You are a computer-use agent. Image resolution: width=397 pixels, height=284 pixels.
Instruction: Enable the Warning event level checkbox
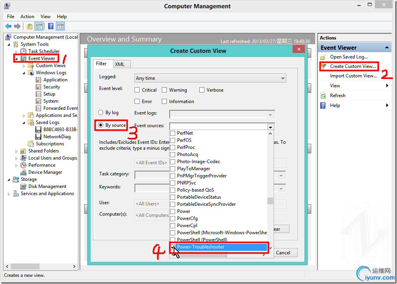point(164,90)
